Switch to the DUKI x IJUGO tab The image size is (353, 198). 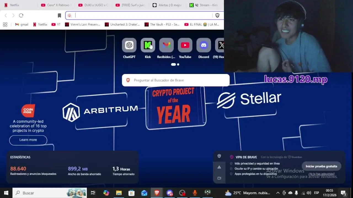click(93, 5)
